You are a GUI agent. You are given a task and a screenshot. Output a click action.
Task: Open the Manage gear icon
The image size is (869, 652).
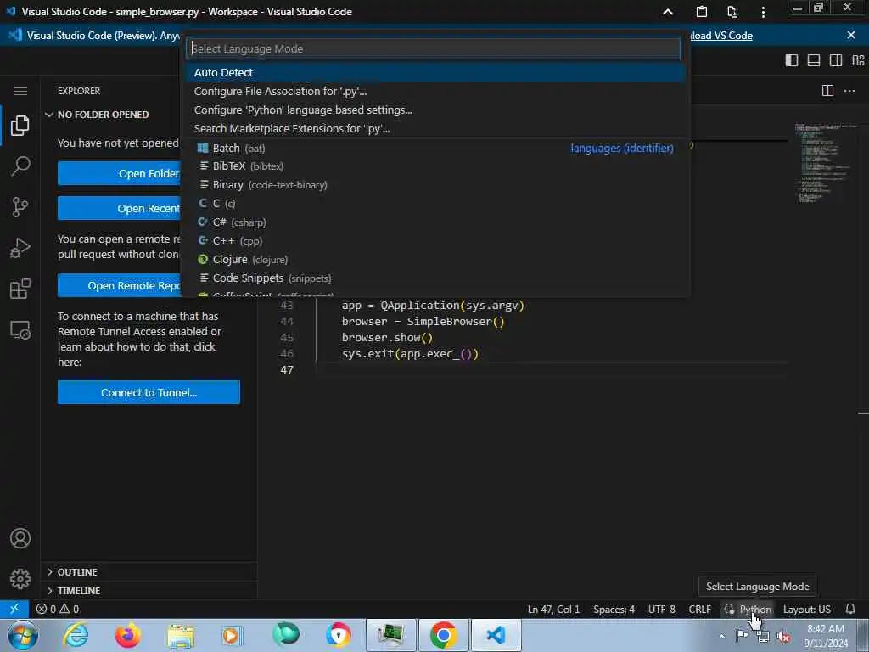click(20, 579)
